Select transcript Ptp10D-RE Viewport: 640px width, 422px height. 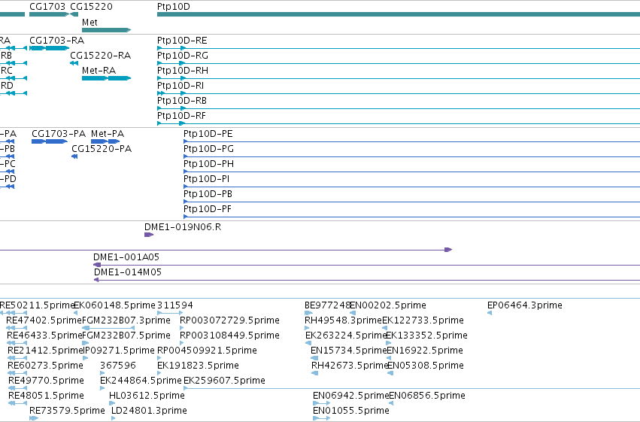point(182,41)
